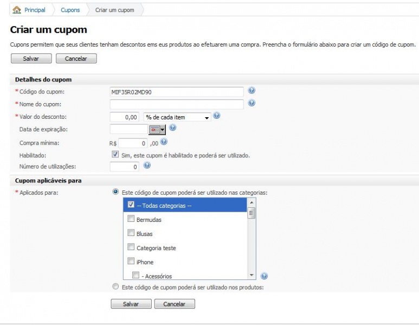The image size is (419, 325).
Task: Open help icon for Nome do cupom
Action: click(x=252, y=103)
